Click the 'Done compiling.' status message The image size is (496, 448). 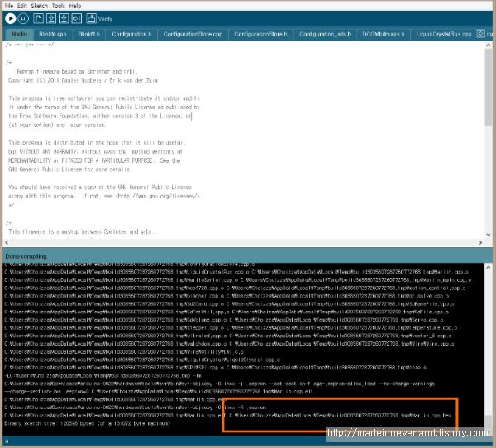point(26,256)
